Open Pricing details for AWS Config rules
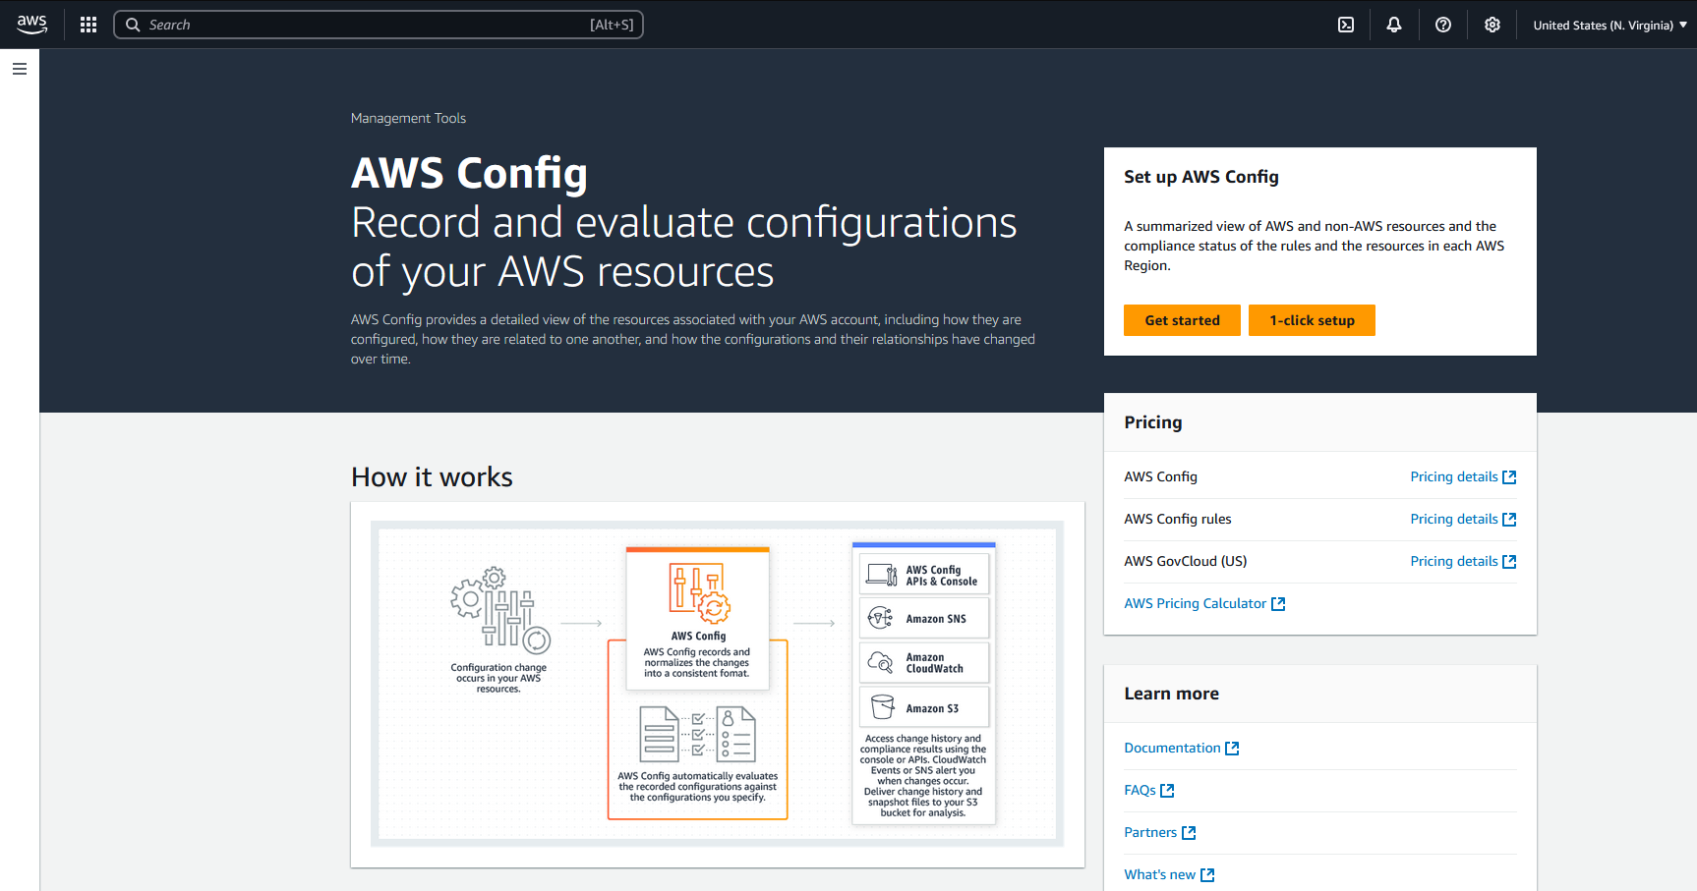 click(x=1463, y=519)
